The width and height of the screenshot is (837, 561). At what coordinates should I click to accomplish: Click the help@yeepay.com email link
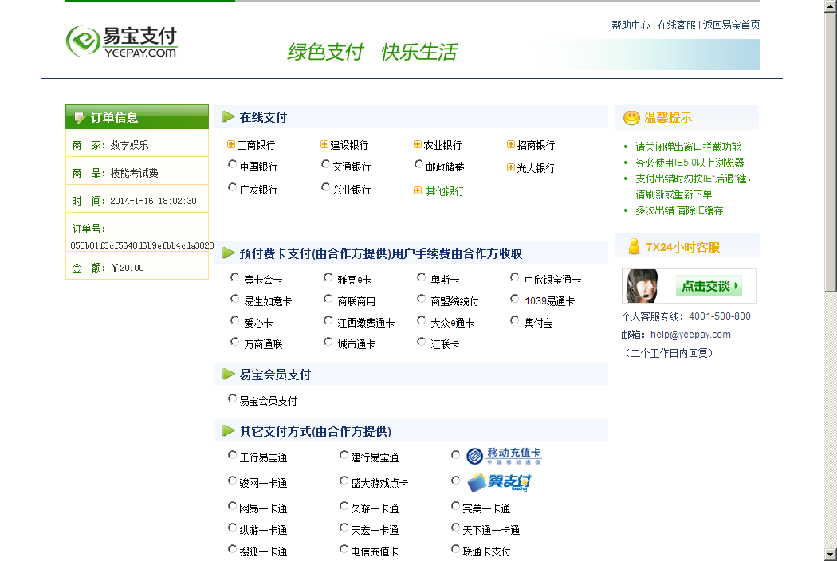click(x=692, y=335)
